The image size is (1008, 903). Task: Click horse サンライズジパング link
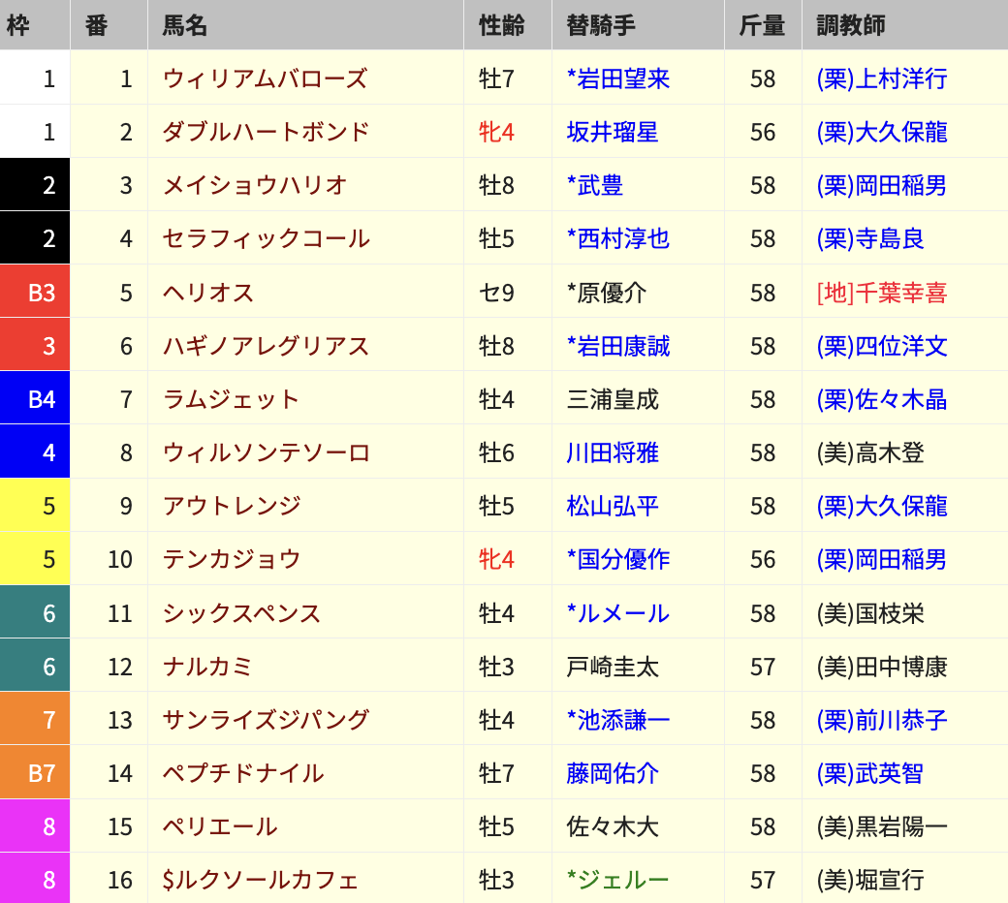266,720
